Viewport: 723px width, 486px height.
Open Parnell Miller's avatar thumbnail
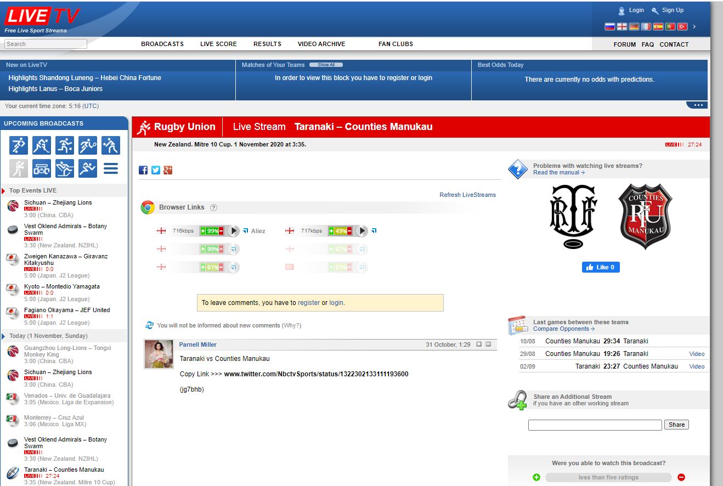pos(159,354)
